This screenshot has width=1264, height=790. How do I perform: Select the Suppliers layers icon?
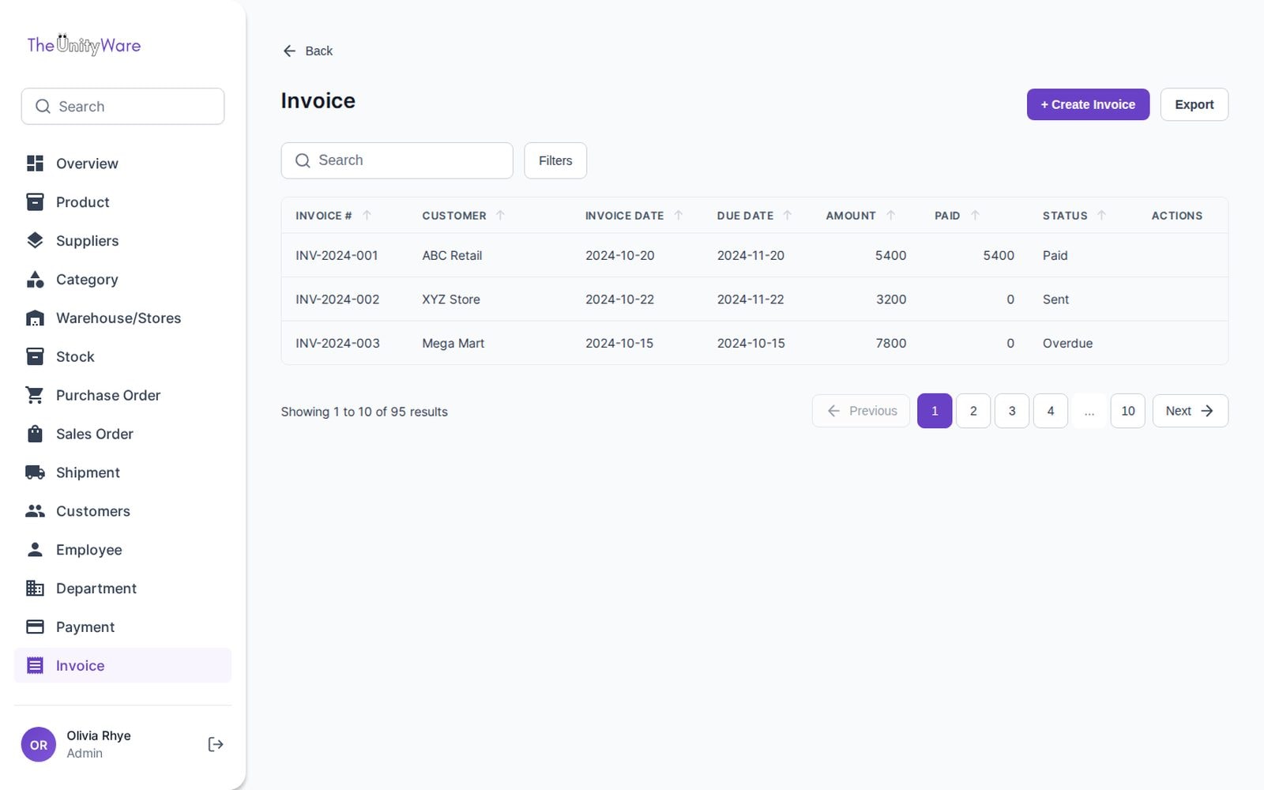click(35, 241)
